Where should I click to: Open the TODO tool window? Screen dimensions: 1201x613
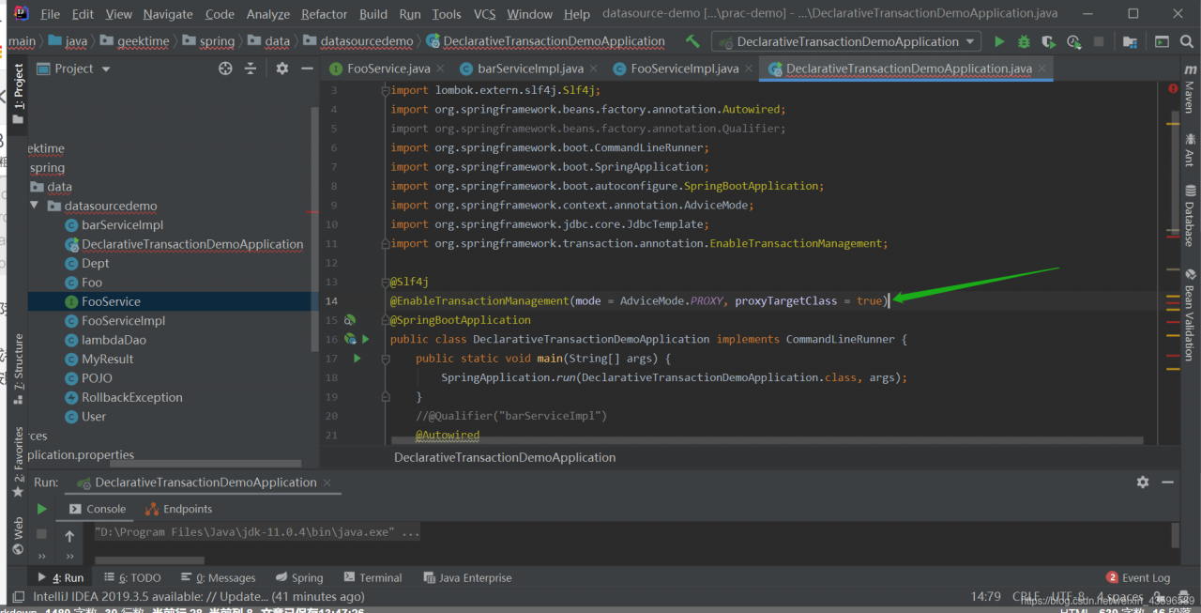[x=132, y=577]
